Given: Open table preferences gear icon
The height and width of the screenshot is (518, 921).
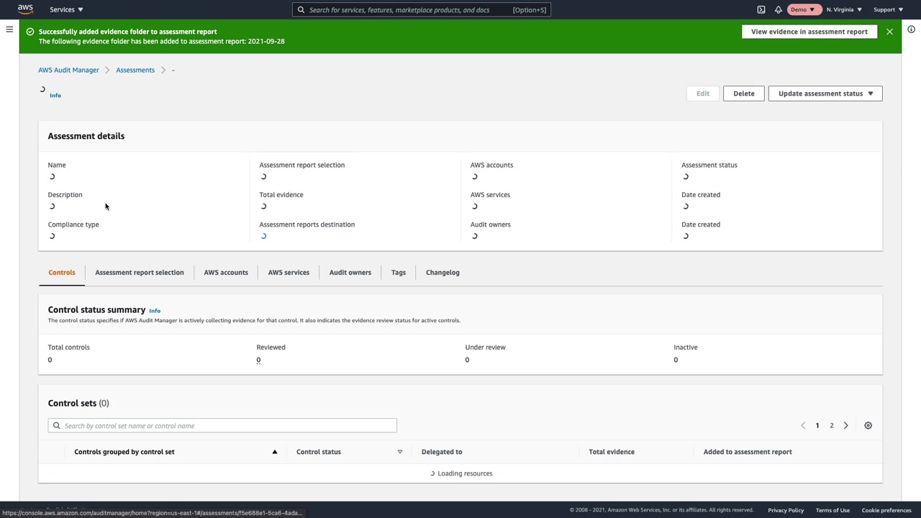Looking at the screenshot, I should pyautogui.click(x=868, y=426).
